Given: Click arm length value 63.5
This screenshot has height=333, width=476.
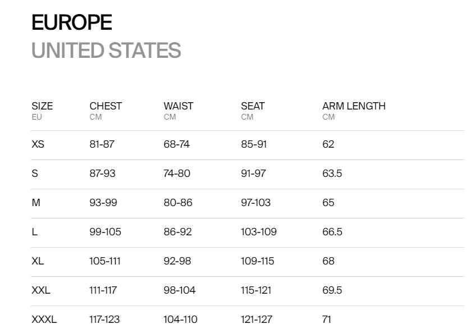Looking at the screenshot, I should click(332, 173).
